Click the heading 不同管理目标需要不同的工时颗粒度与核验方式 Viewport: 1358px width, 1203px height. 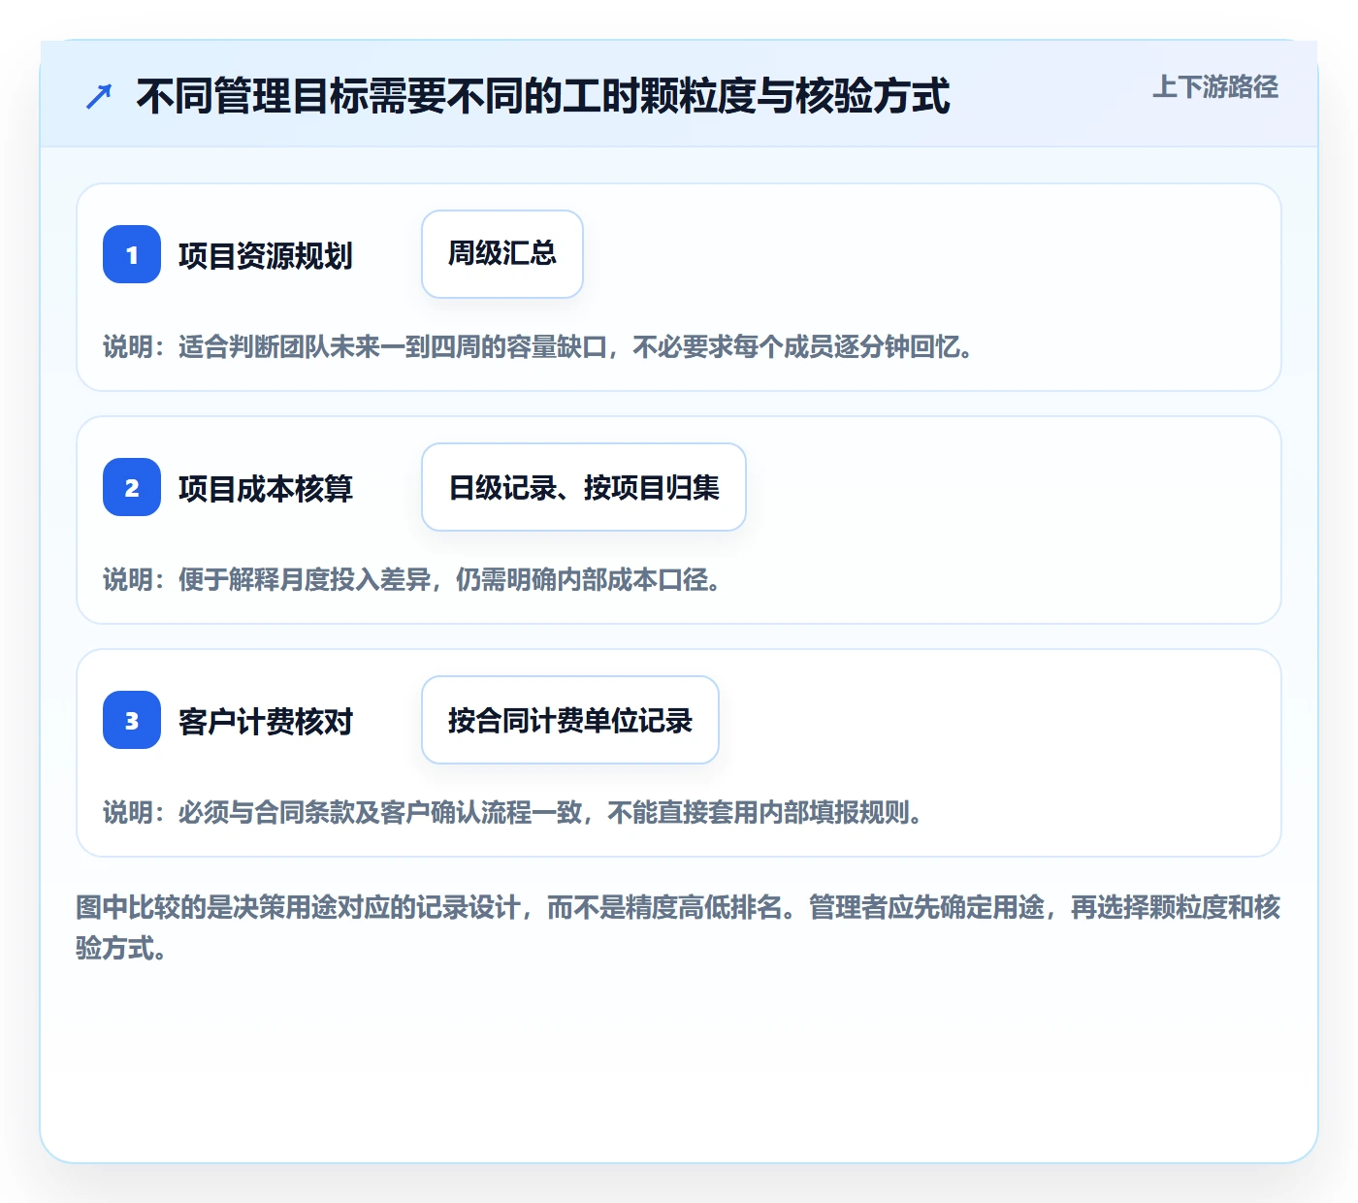click(x=543, y=96)
